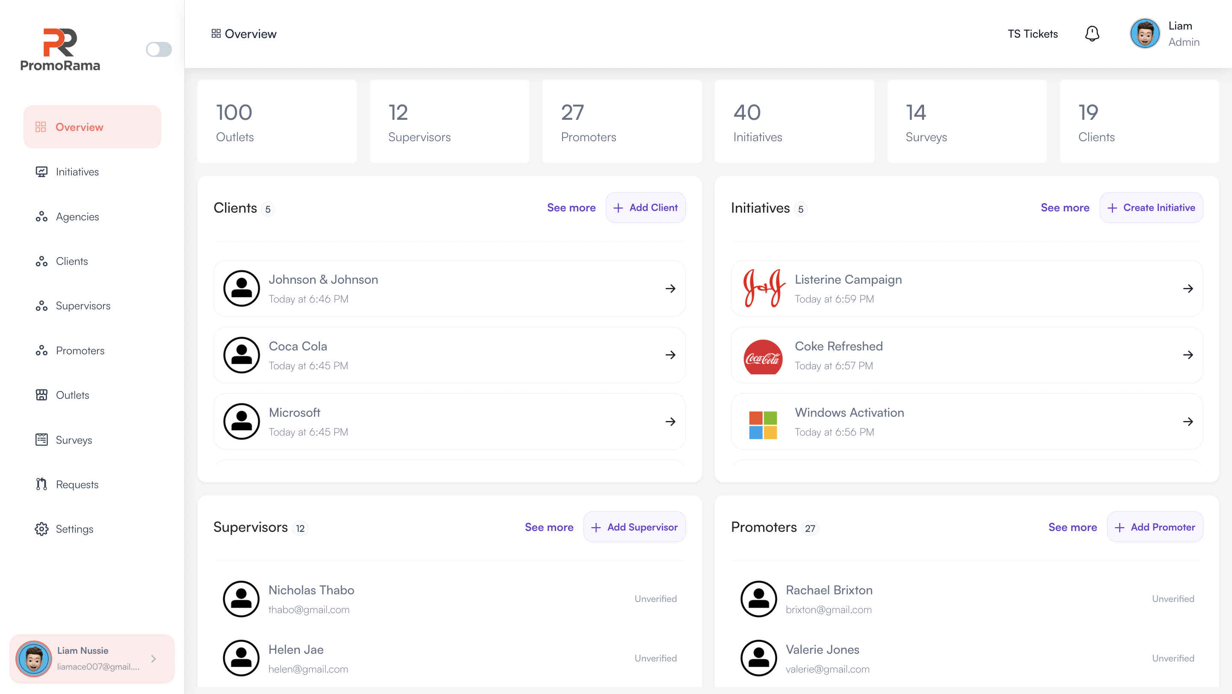Toggle the theme switch beside the PromoRama logo

point(159,49)
